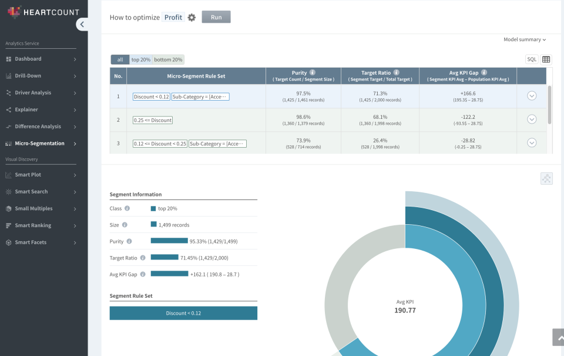Expand details for segment row 2

click(x=532, y=119)
